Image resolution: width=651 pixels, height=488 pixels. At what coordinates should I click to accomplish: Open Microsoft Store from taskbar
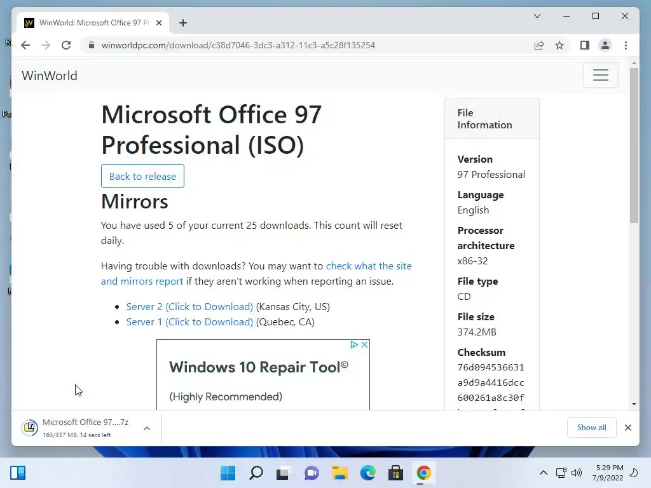pyautogui.click(x=395, y=473)
